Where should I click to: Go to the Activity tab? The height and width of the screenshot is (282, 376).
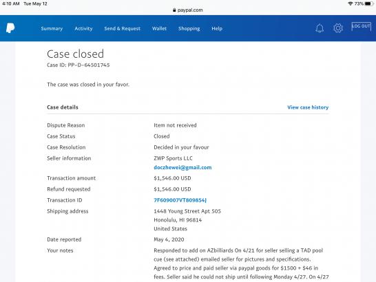click(83, 28)
